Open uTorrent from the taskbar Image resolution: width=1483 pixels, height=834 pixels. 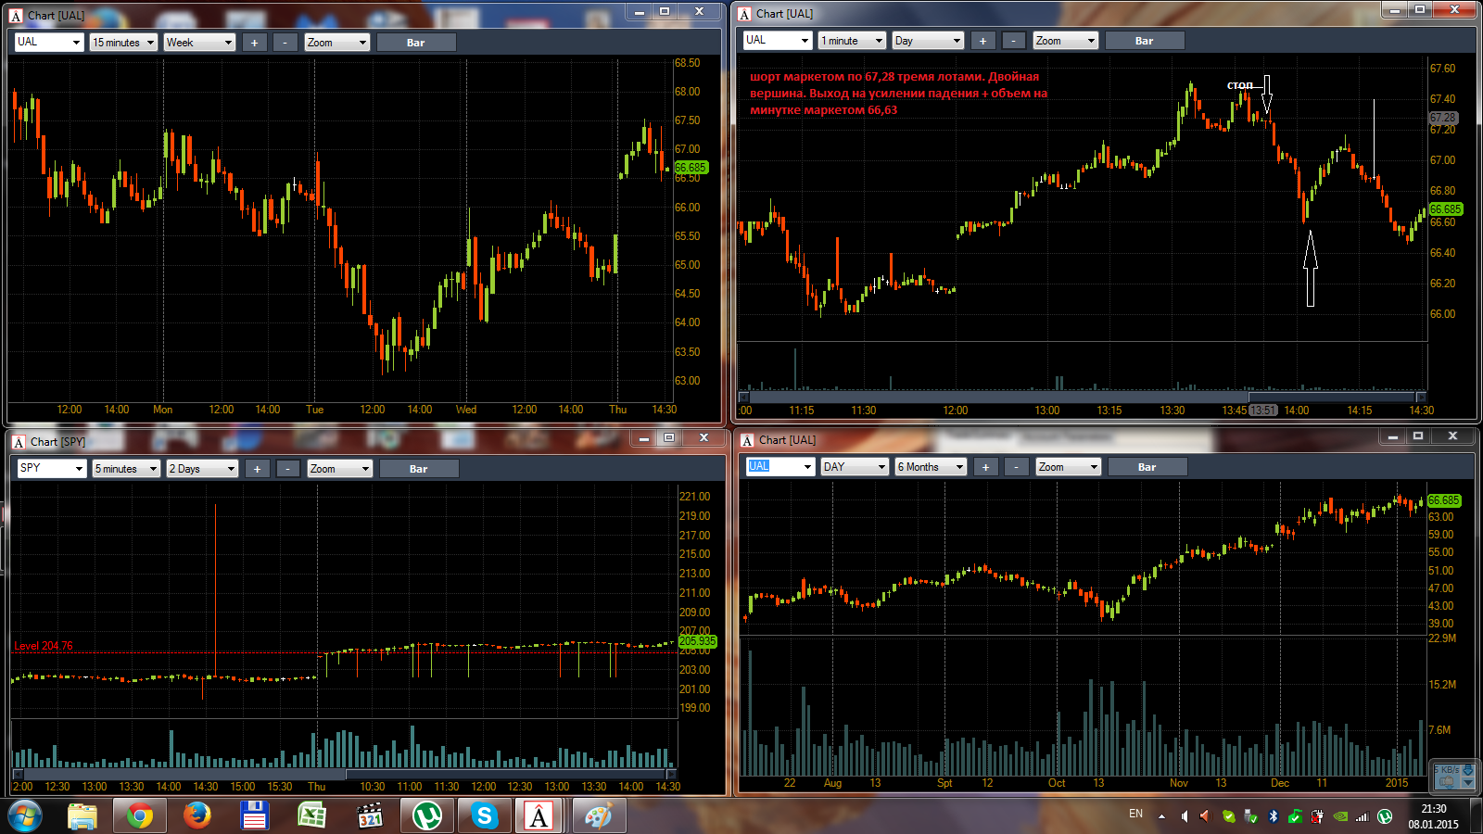(427, 815)
